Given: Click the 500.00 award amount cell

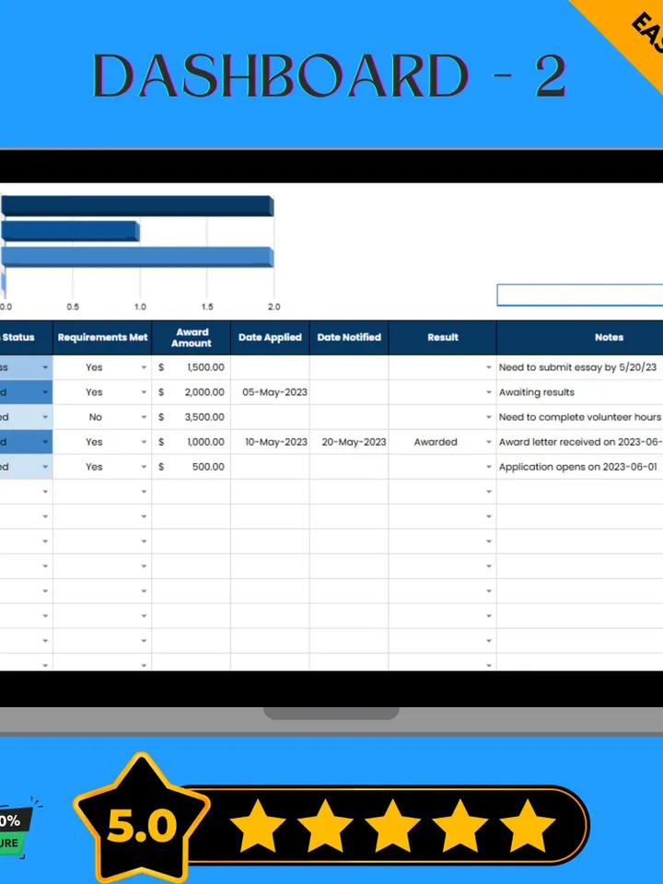Looking at the screenshot, I should (x=192, y=467).
